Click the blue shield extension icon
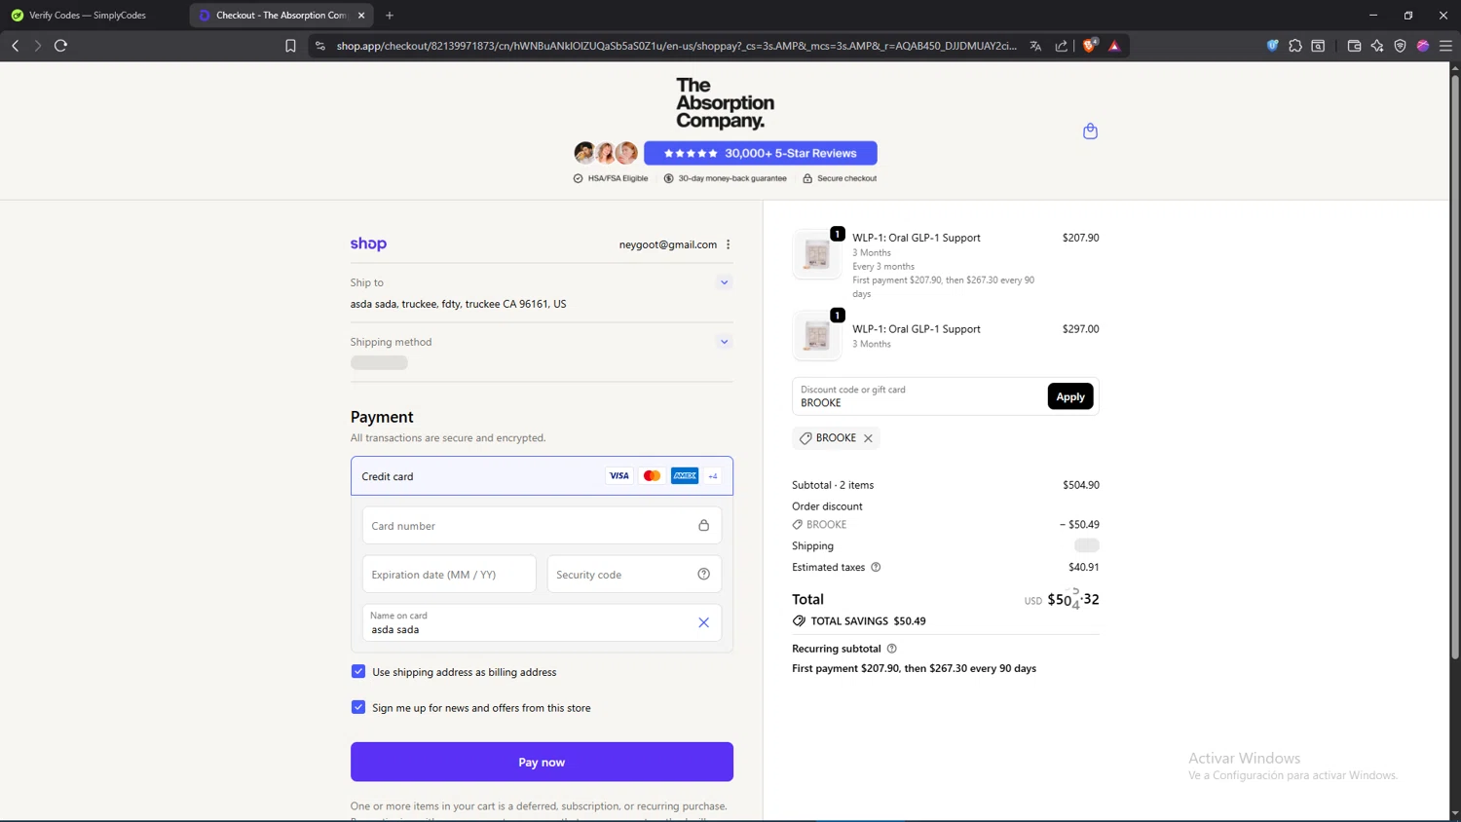Image resolution: width=1461 pixels, height=822 pixels. click(x=1272, y=46)
